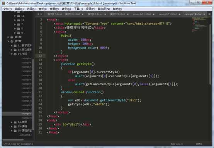Screen dimensions: 214x148
Task: Expand folder 12 in sidebar
Action: [x=15, y=20]
